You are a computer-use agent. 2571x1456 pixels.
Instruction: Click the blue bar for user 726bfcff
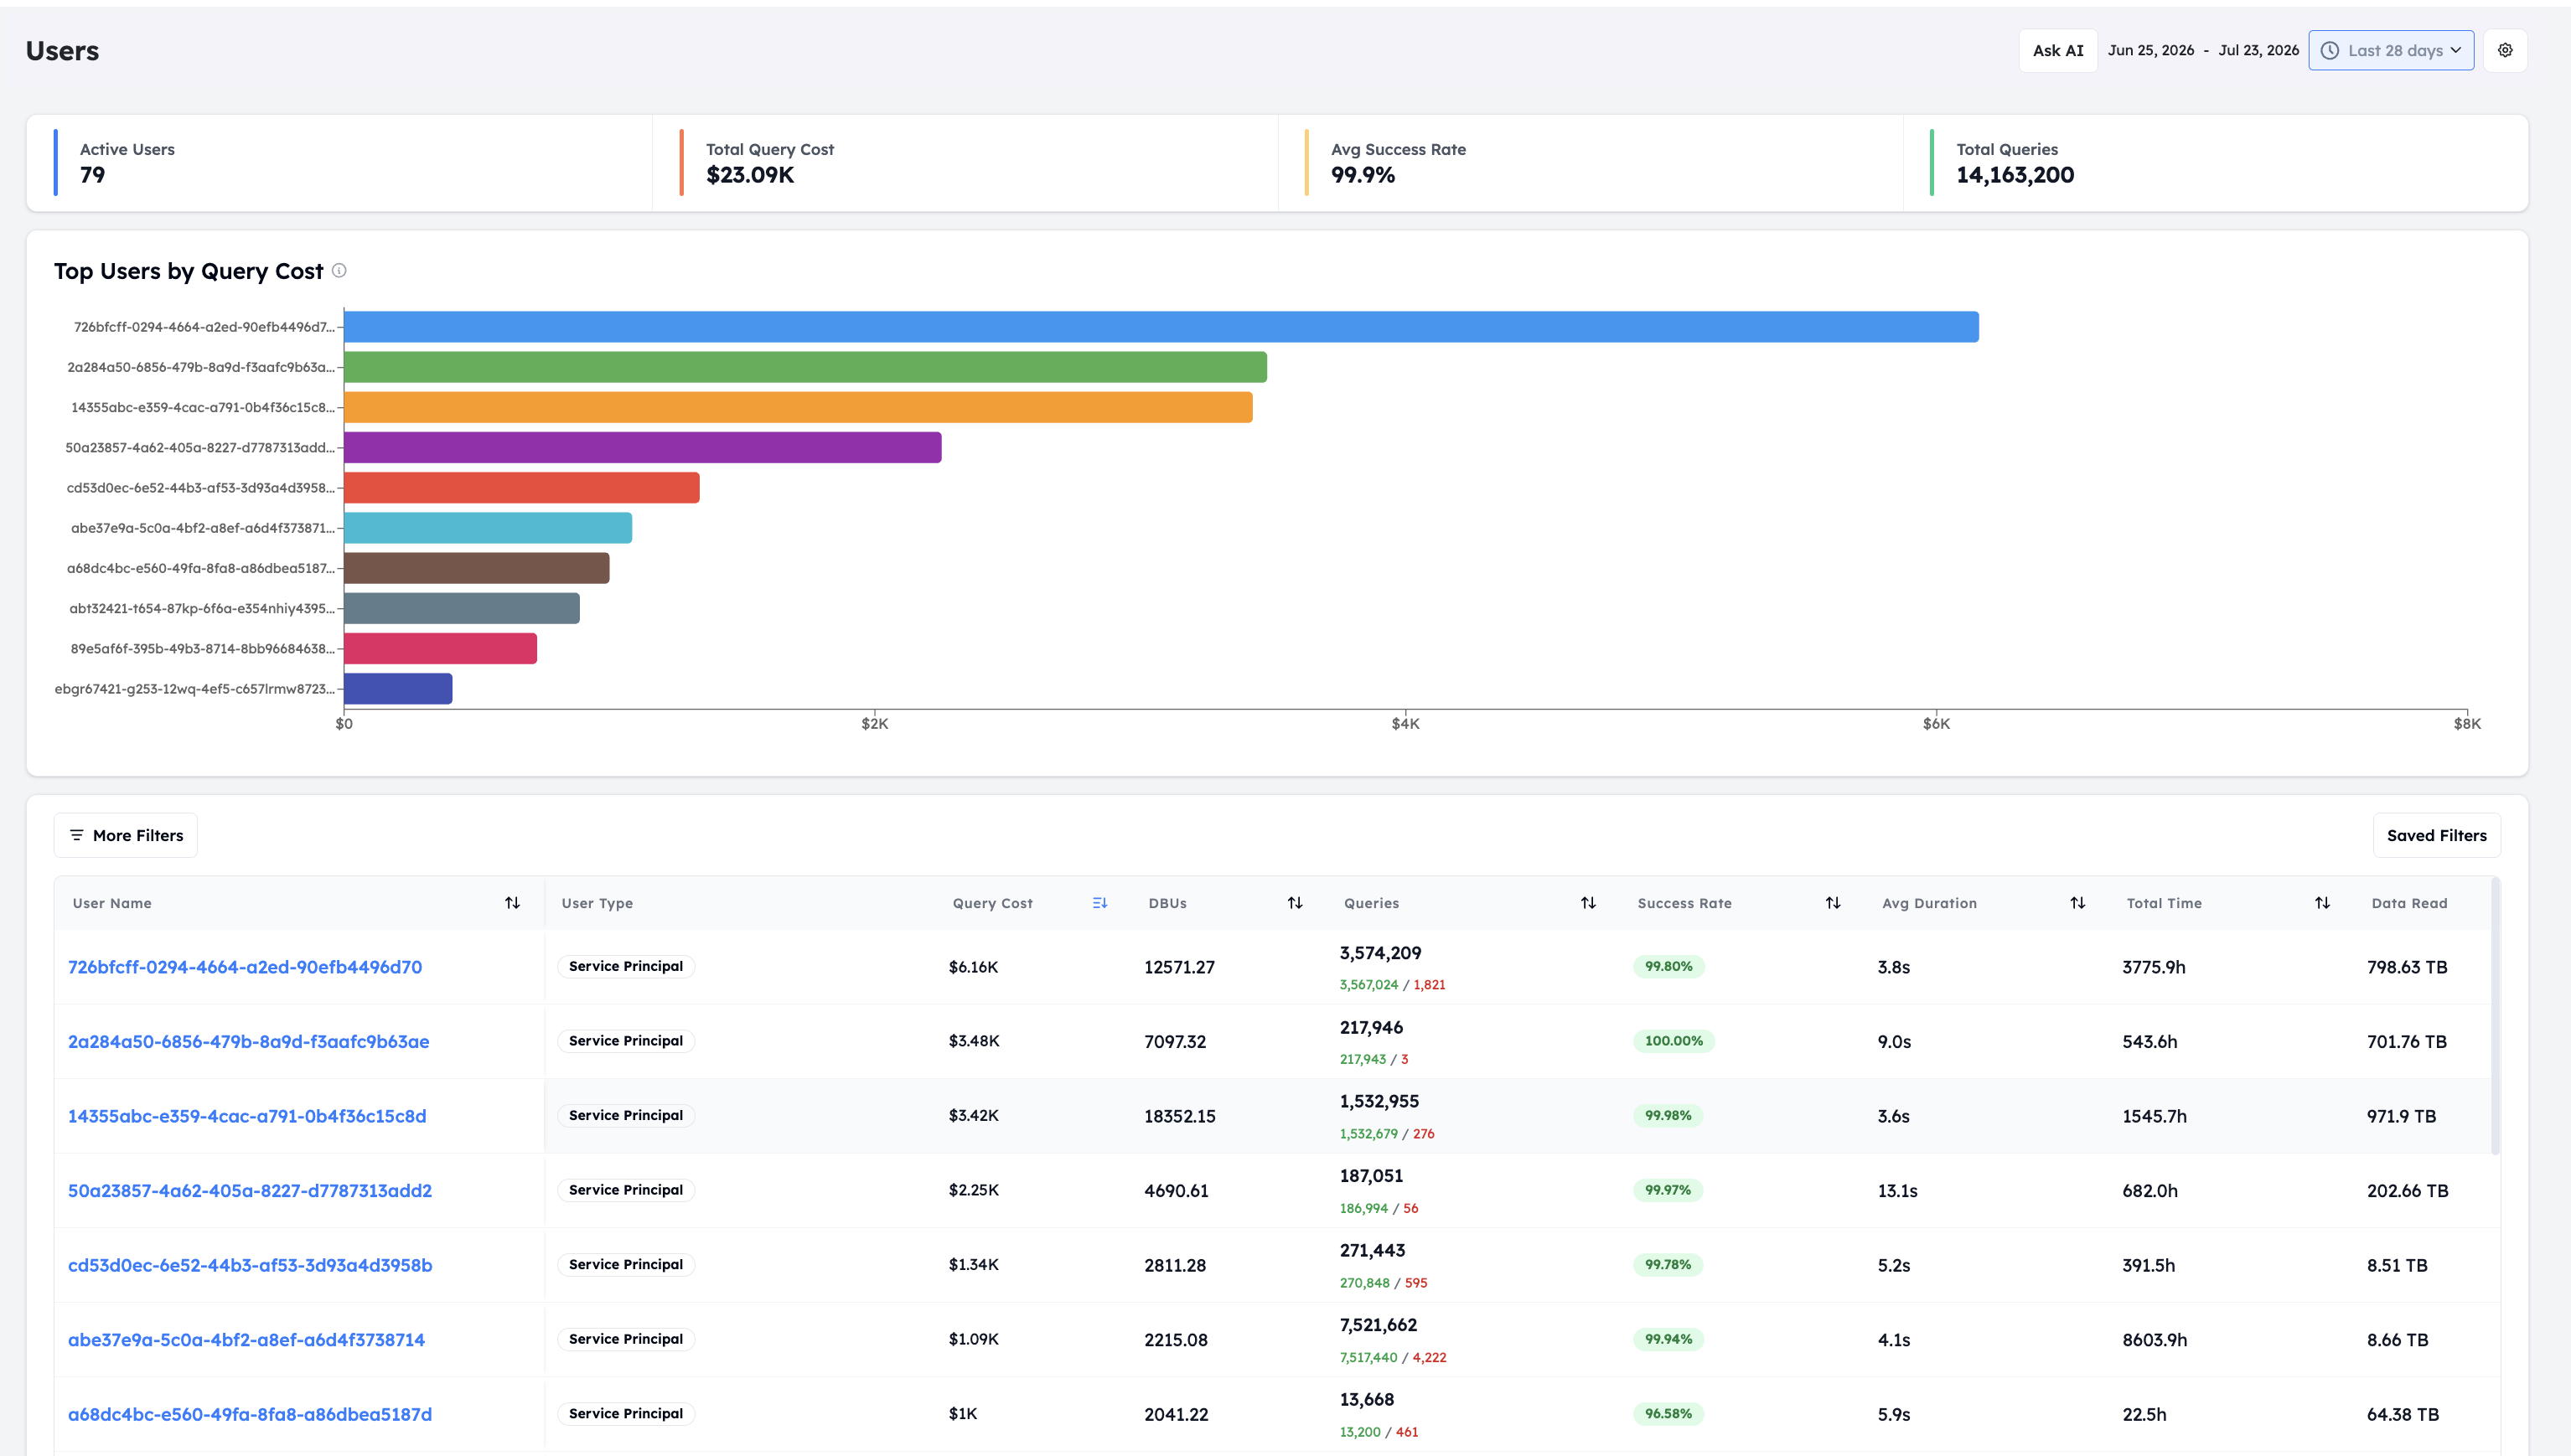pyautogui.click(x=1161, y=327)
